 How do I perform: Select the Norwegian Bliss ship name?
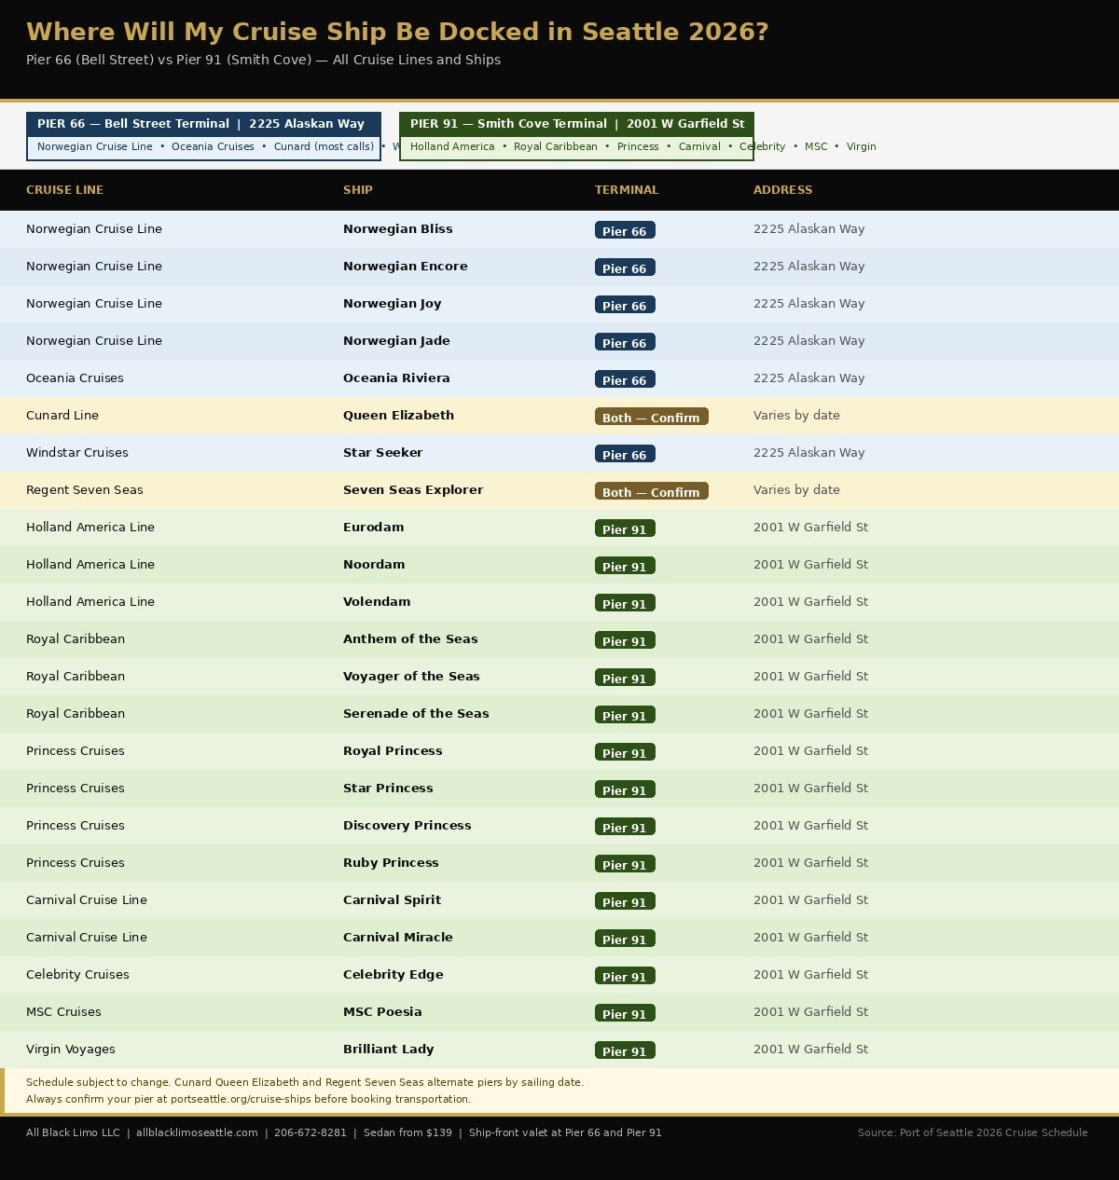click(x=398, y=229)
